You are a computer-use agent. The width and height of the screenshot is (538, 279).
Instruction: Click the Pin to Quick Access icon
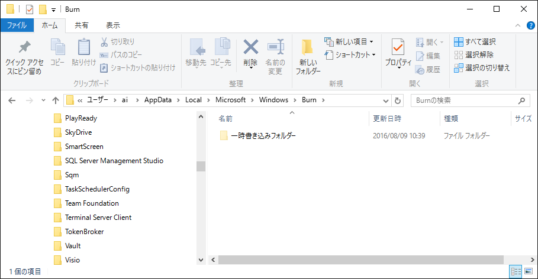pos(24,47)
